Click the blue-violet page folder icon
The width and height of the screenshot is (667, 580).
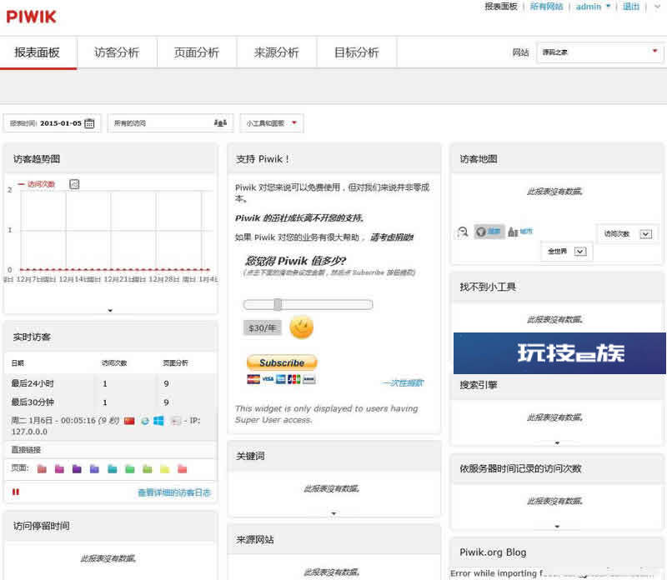point(94,469)
